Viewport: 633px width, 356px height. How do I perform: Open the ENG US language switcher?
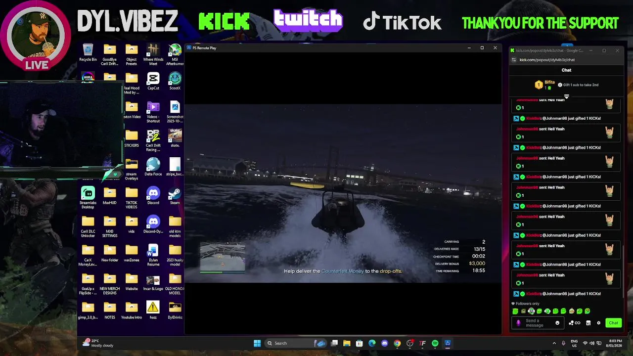tap(574, 343)
